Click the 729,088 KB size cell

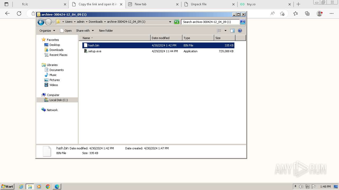(x=226, y=51)
